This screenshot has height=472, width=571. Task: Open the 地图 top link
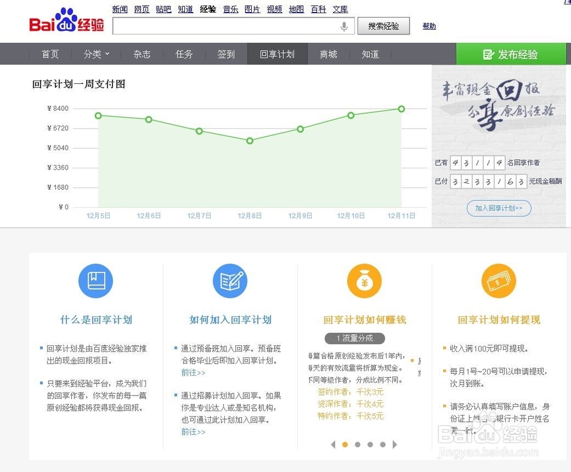click(x=296, y=9)
